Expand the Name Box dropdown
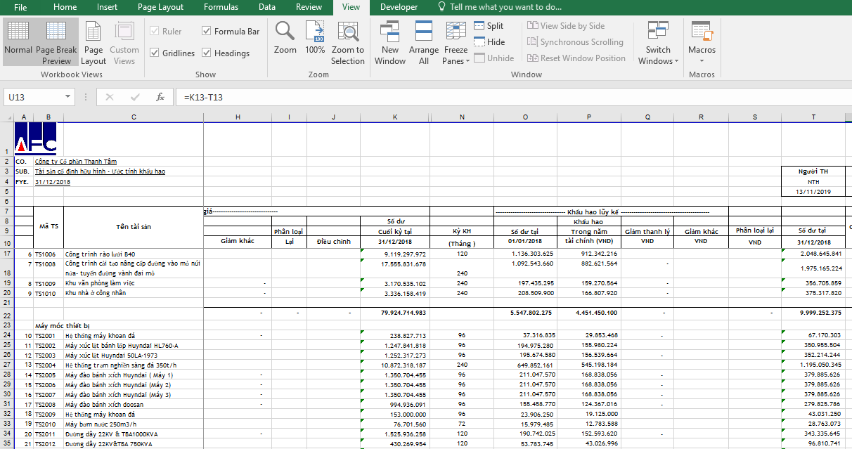 pyautogui.click(x=68, y=97)
